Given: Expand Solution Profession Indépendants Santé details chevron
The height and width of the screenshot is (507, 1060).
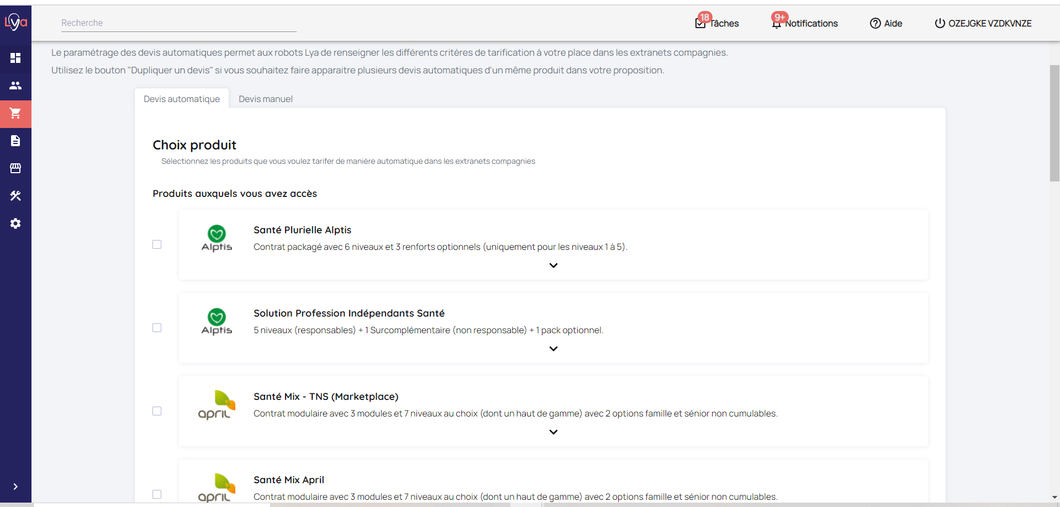Looking at the screenshot, I should point(553,349).
